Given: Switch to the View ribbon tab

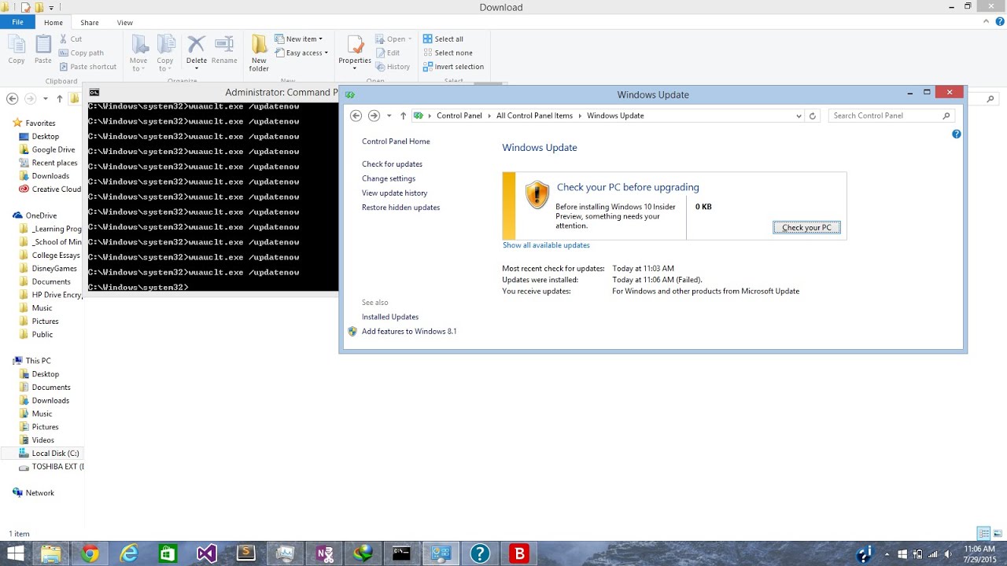Looking at the screenshot, I should pyautogui.click(x=125, y=23).
